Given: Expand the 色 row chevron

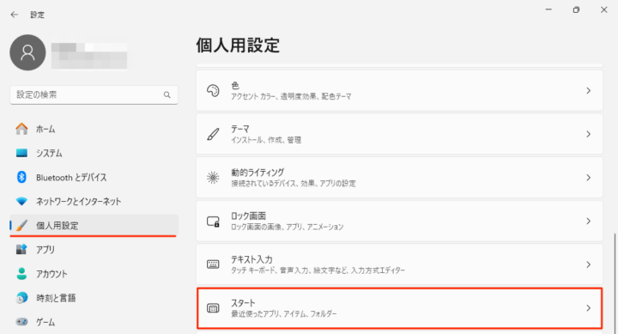Looking at the screenshot, I should (588, 91).
